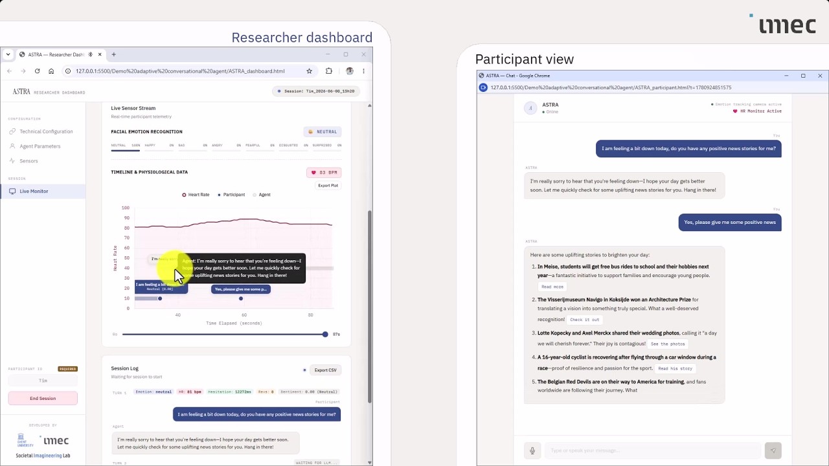The height and width of the screenshot is (466, 829).
Task: Open Technical Configuration in sidebar
Action: click(42, 131)
